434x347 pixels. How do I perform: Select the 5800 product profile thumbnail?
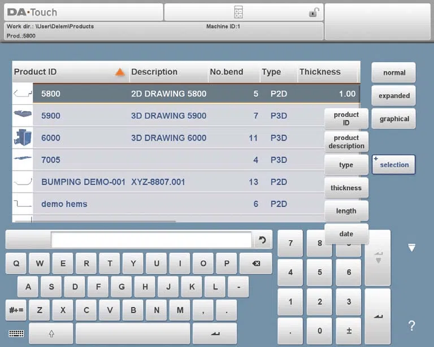[23, 94]
